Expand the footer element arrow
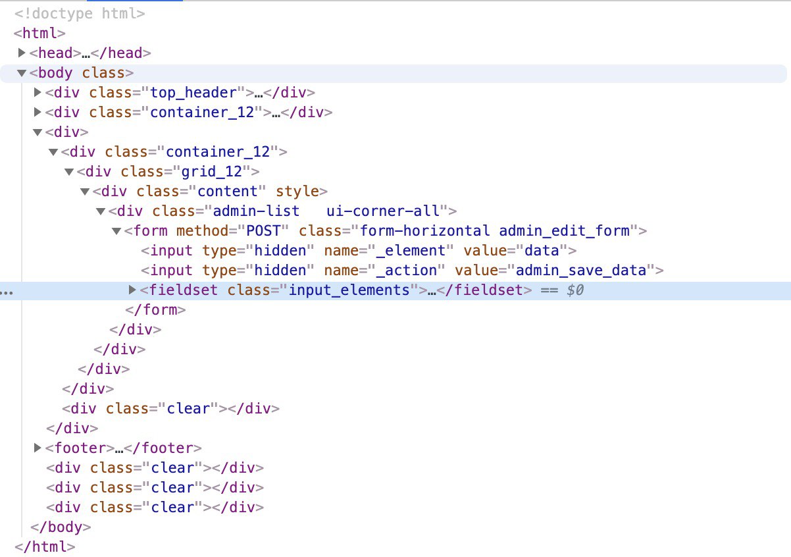 coord(38,448)
